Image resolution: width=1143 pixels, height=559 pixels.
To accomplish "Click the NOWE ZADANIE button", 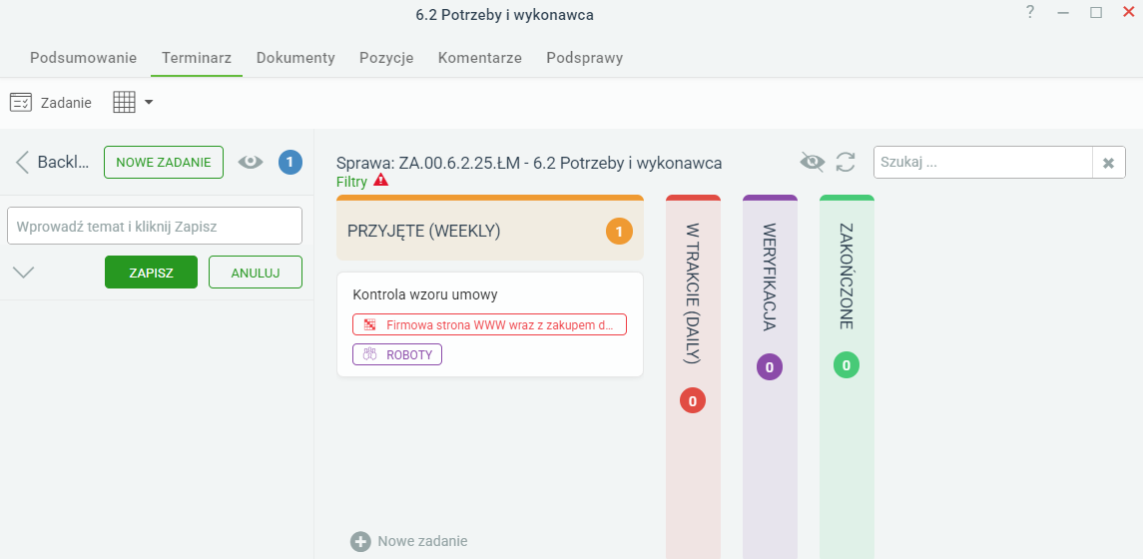I will click(x=164, y=163).
